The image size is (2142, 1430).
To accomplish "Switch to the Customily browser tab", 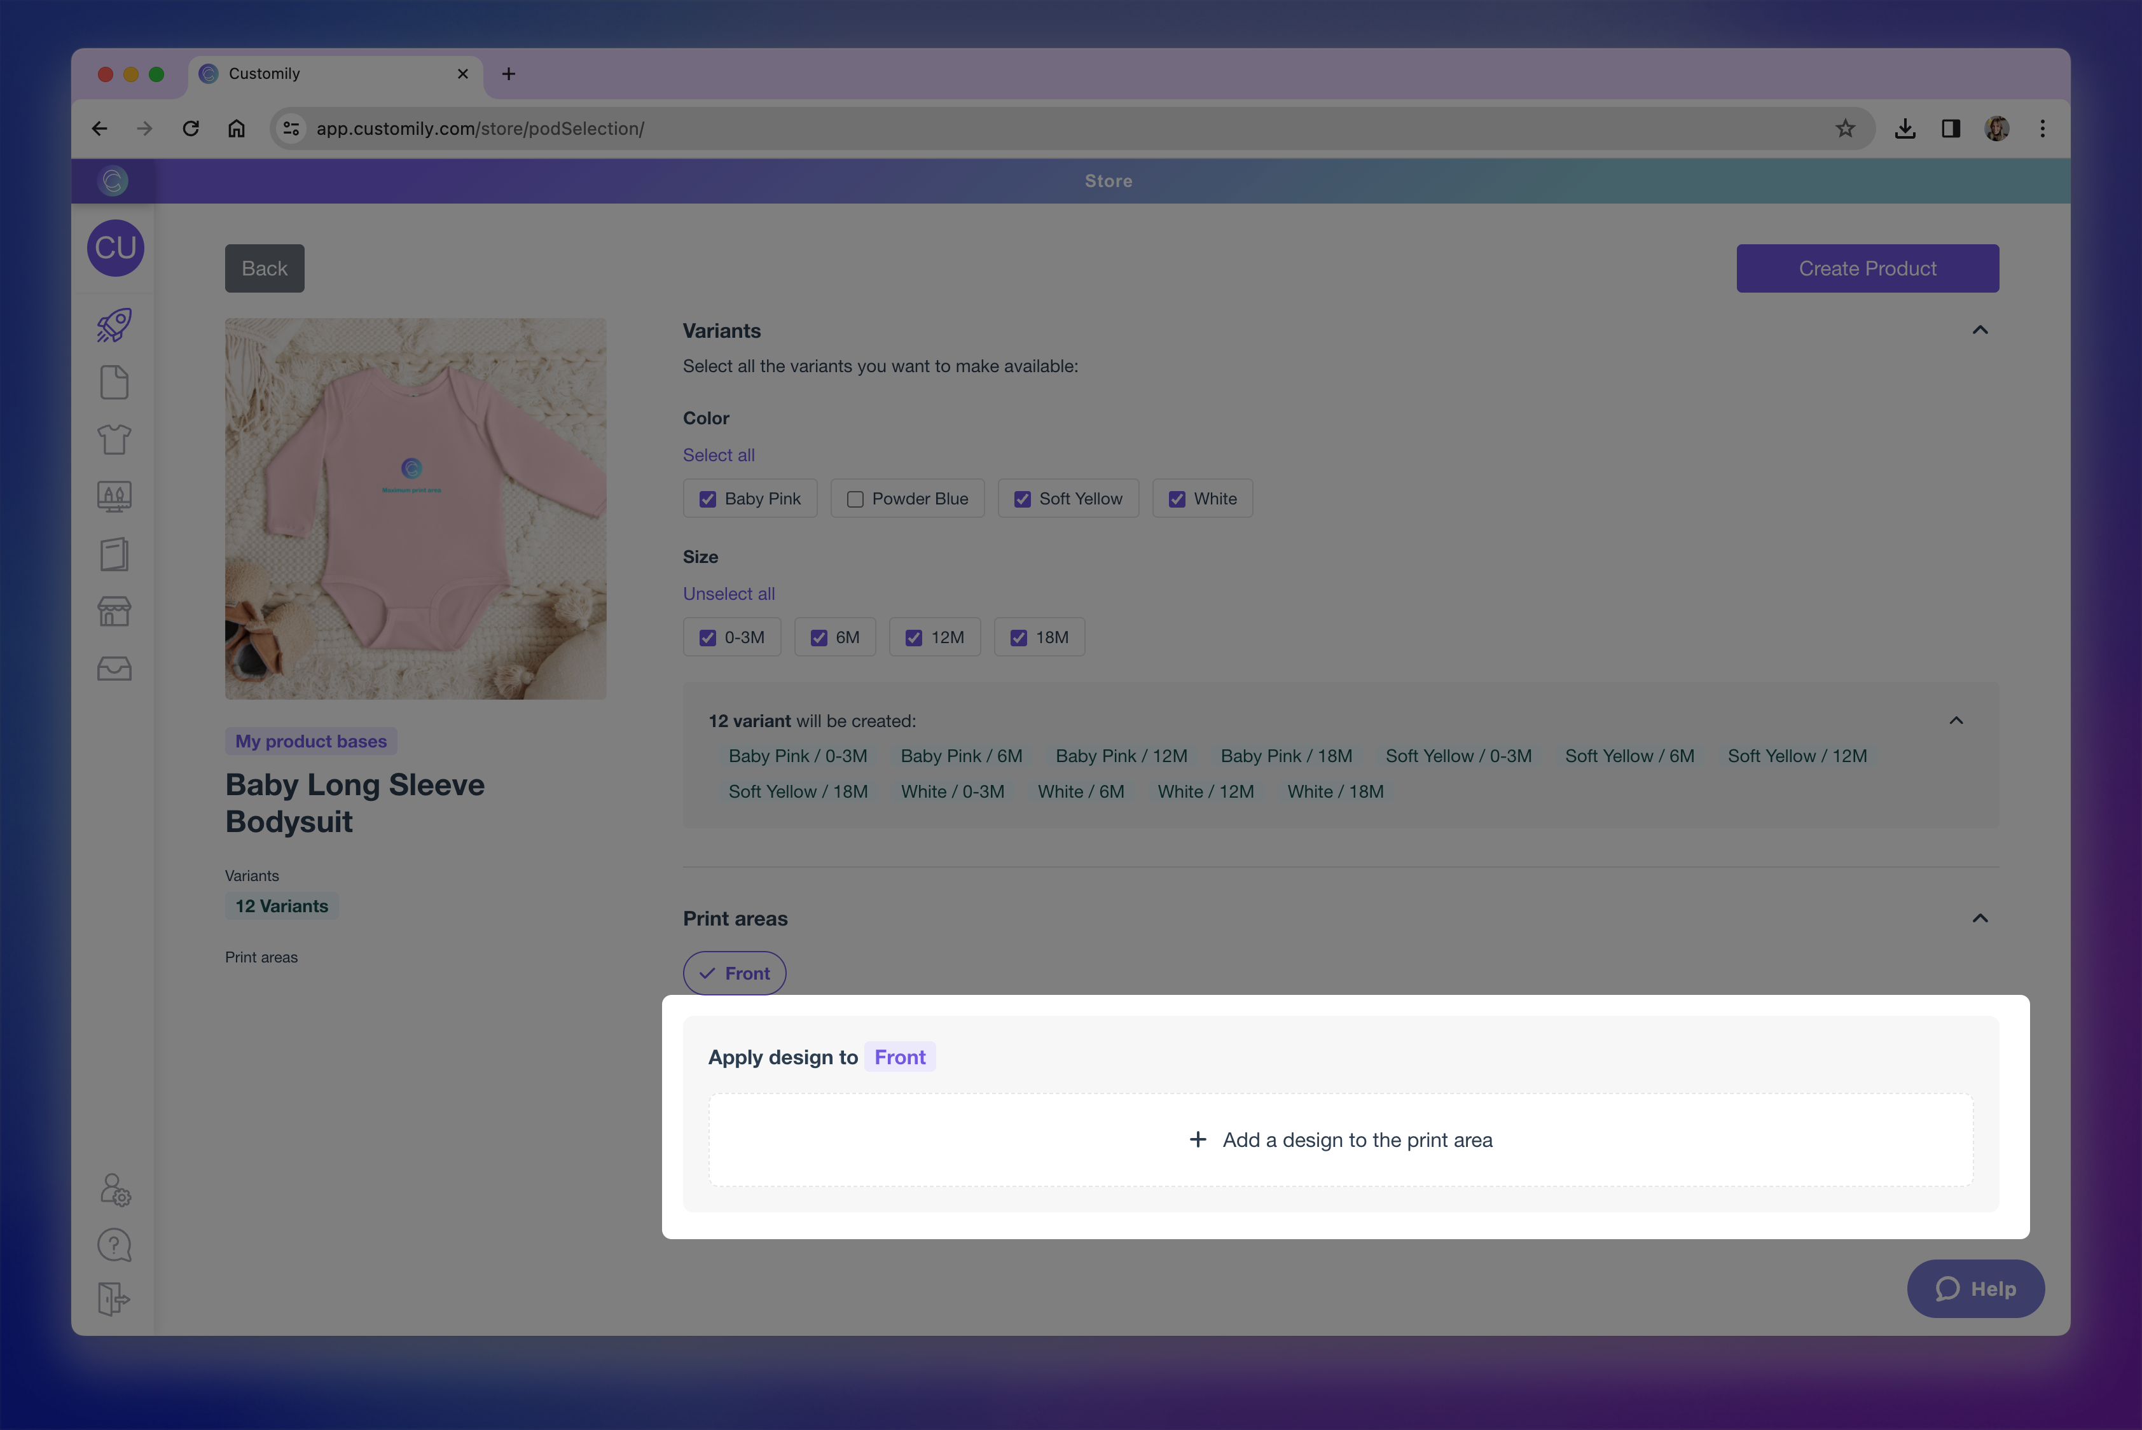I will [301, 73].
